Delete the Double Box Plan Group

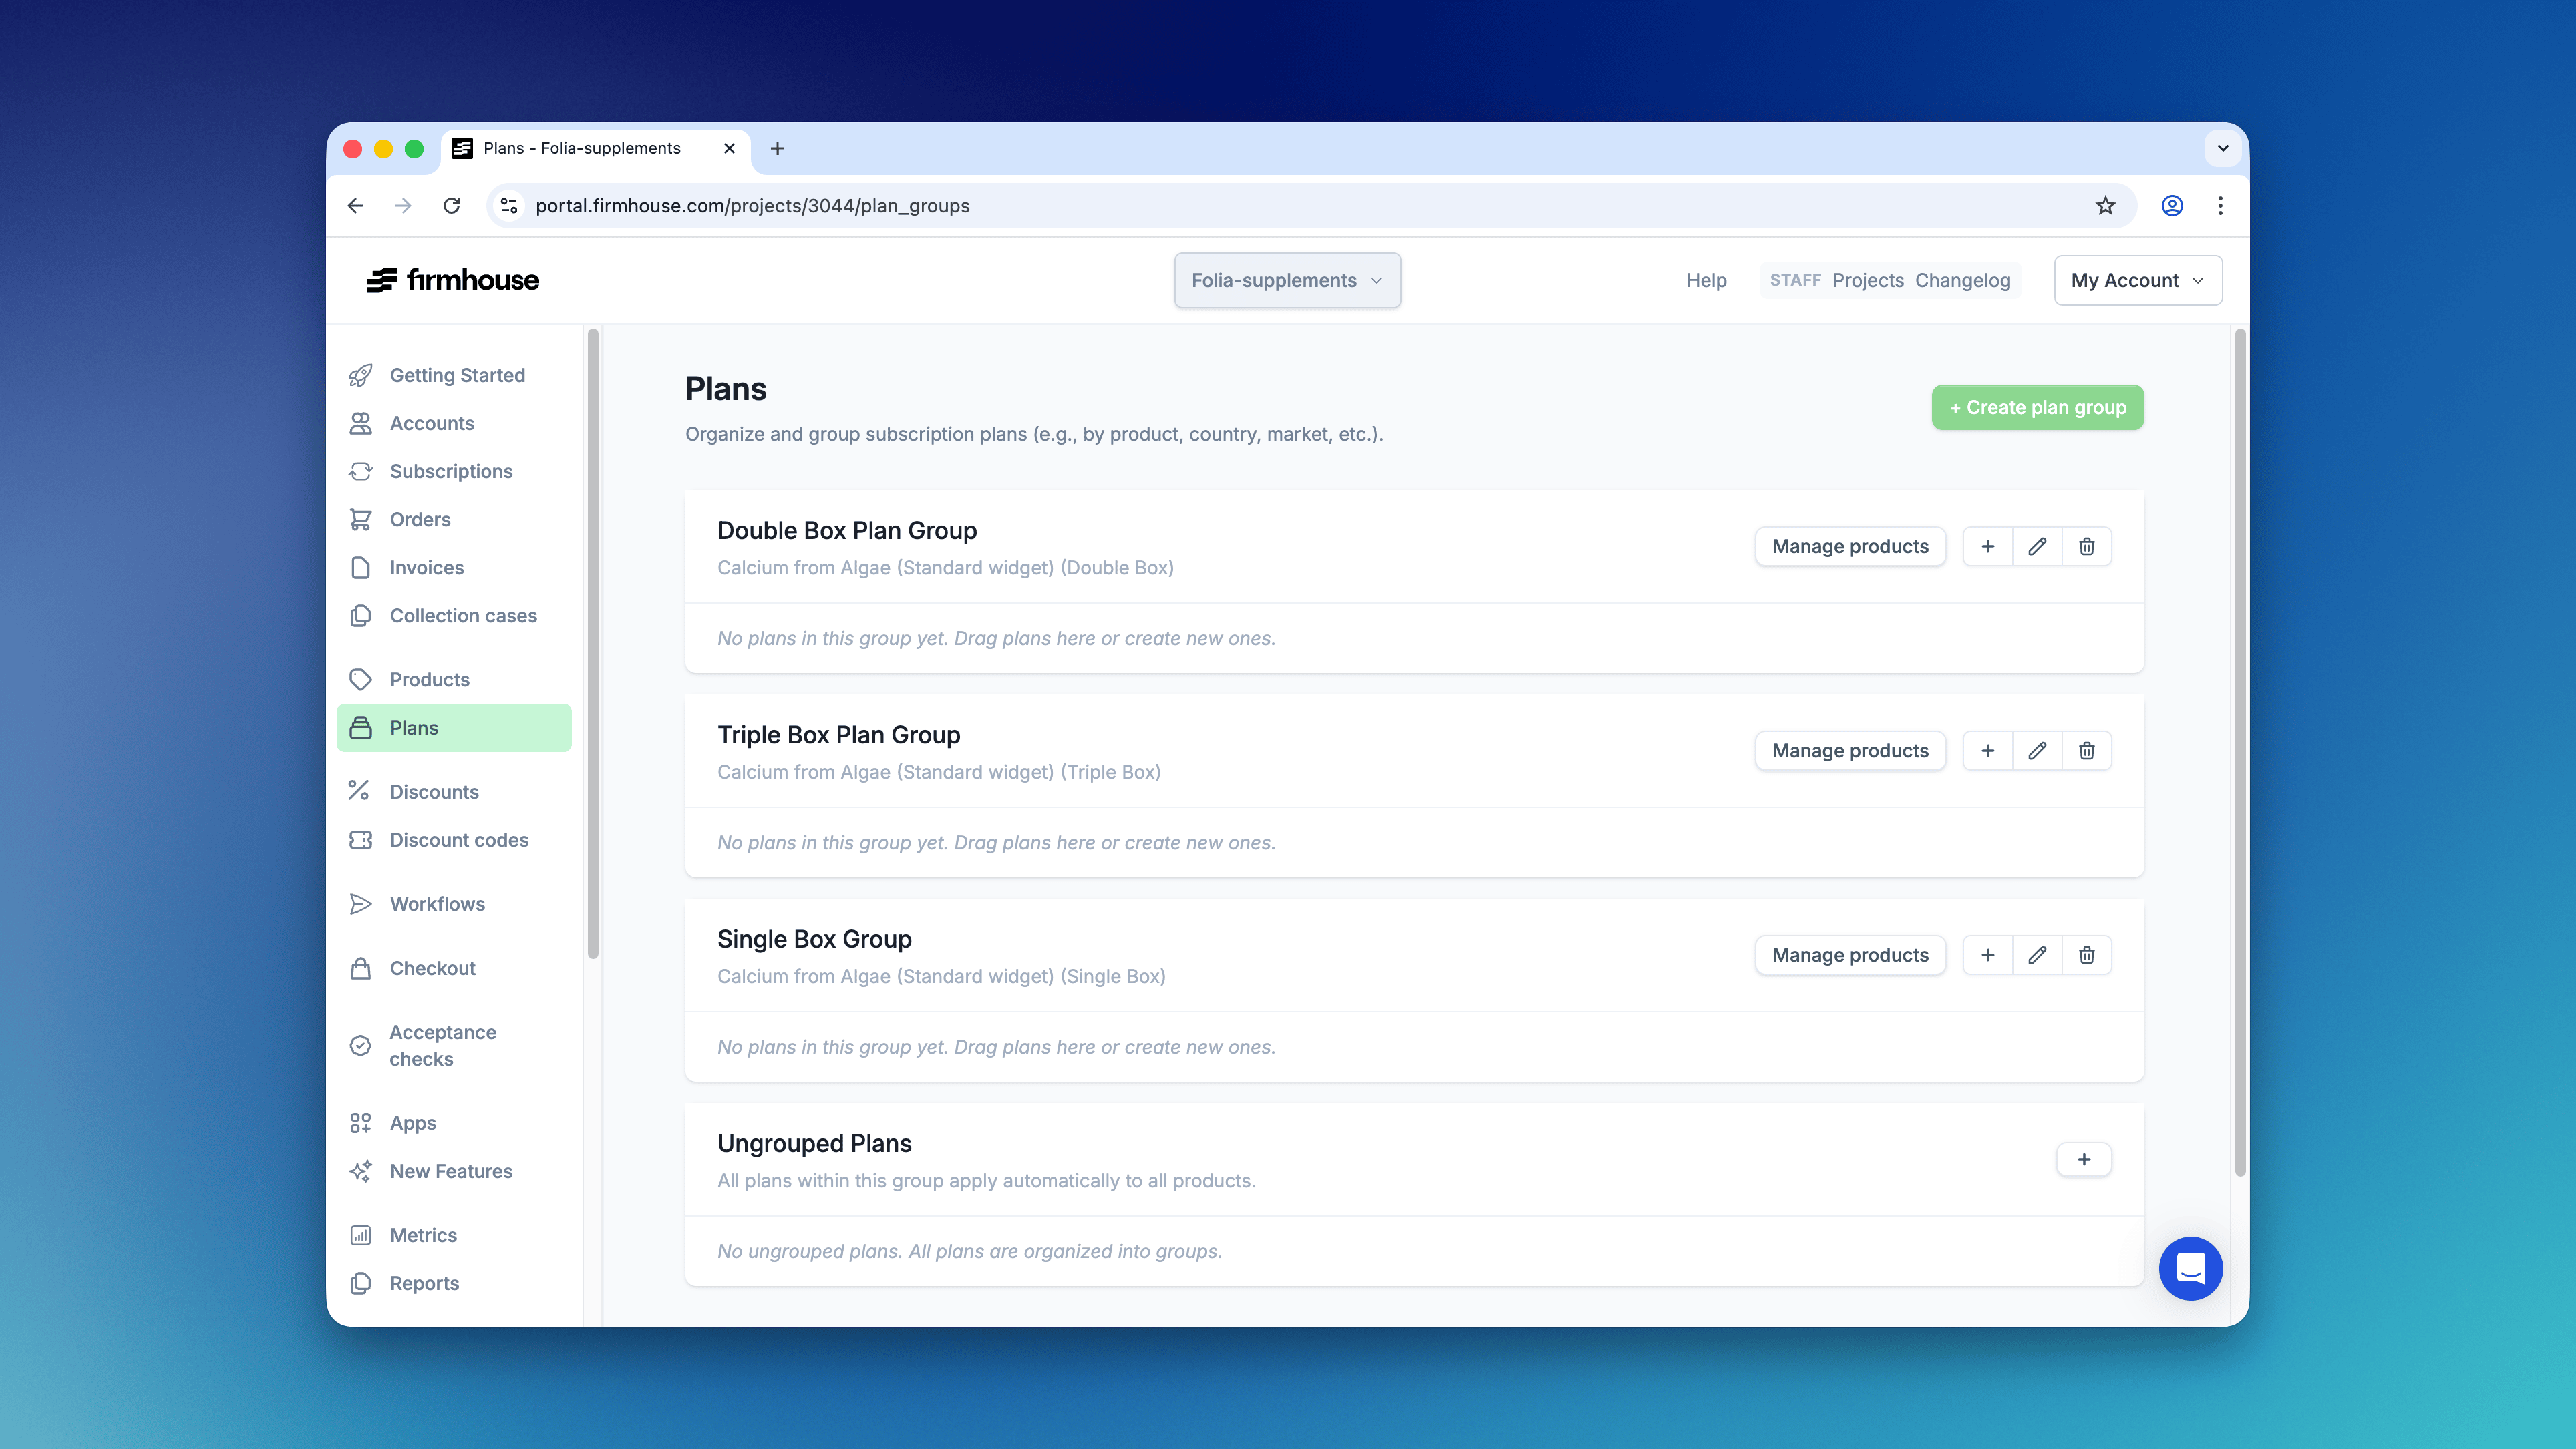[2086, 547]
